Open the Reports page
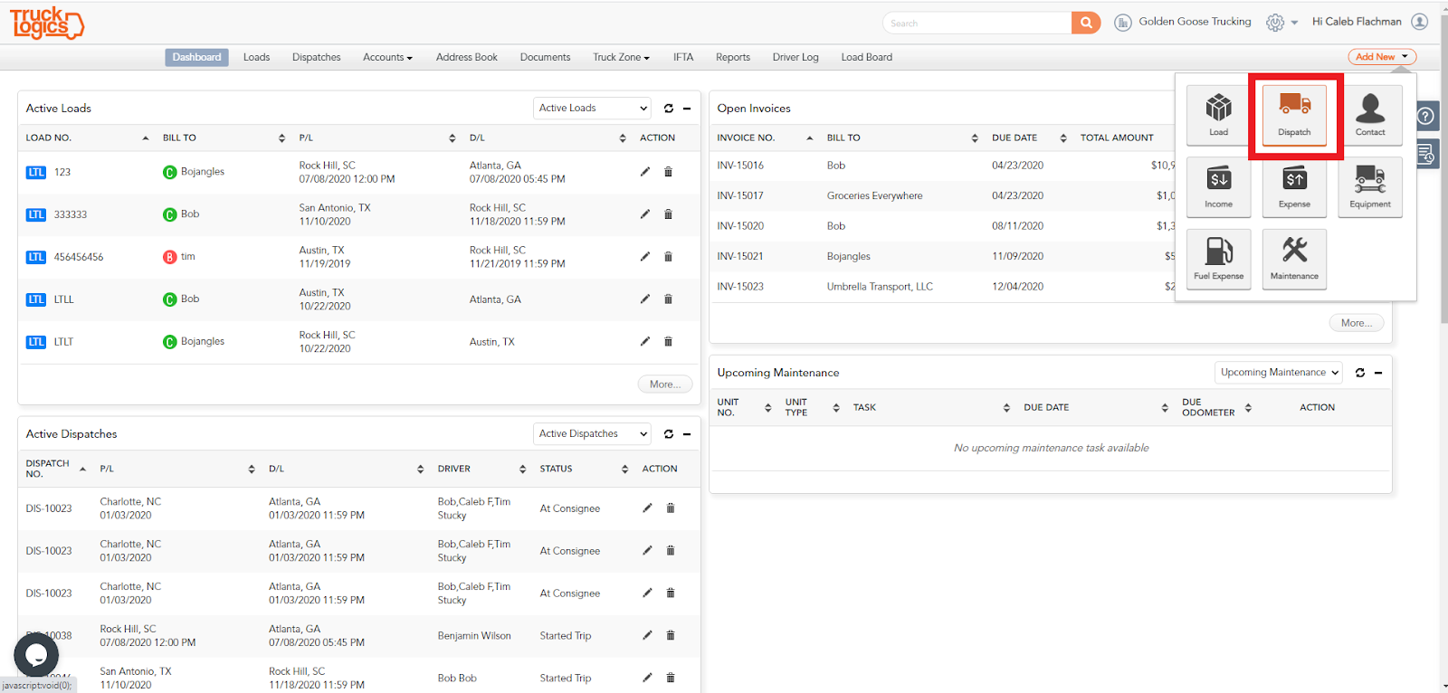The width and height of the screenshot is (1448, 693). coord(733,57)
